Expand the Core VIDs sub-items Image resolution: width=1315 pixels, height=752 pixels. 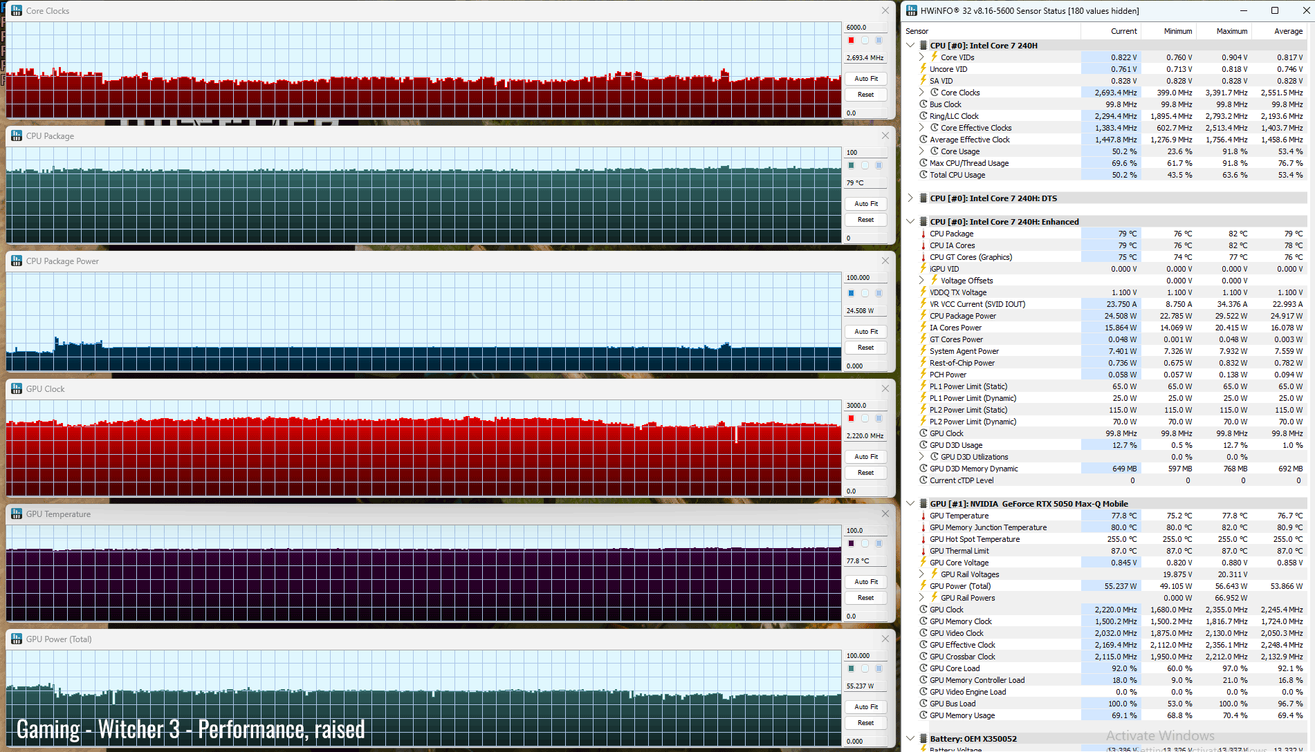[x=921, y=57]
